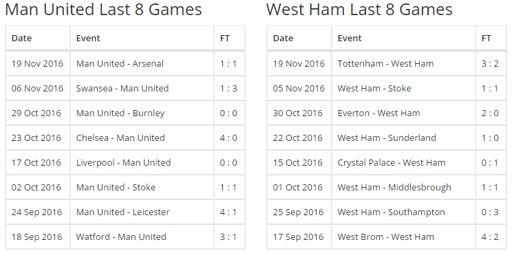Select the 18 Sep 2016 date cell
The width and height of the screenshot is (512, 253).
click(x=36, y=237)
